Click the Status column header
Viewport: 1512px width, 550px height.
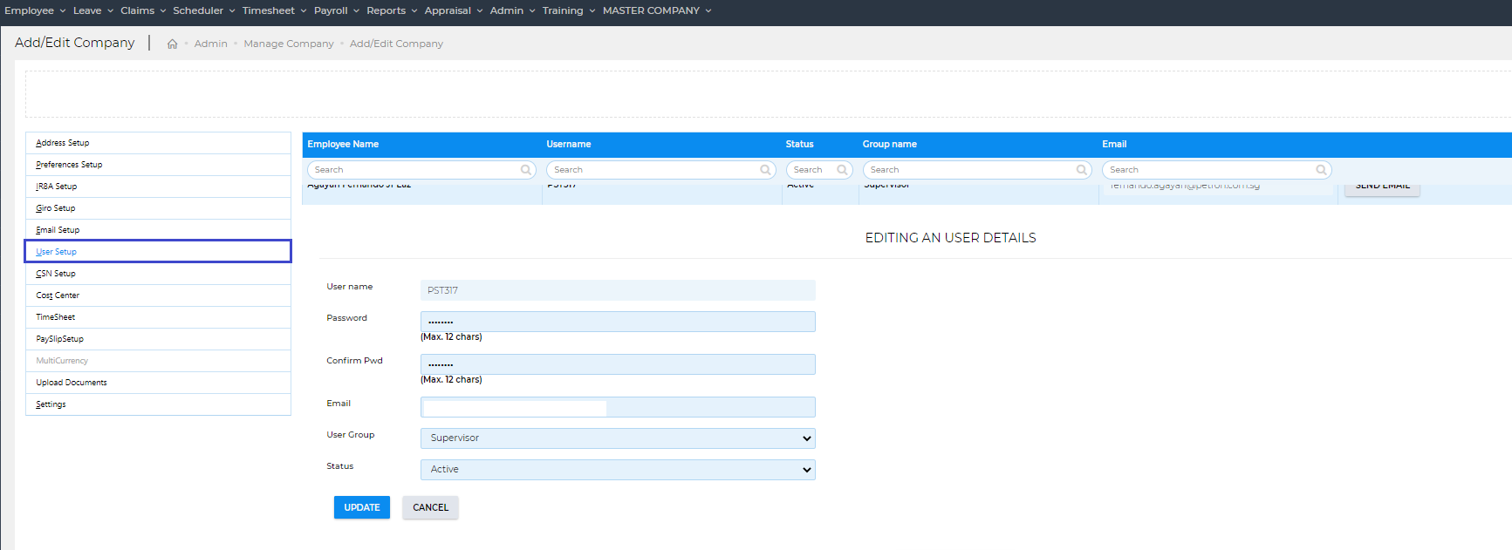[x=799, y=145]
